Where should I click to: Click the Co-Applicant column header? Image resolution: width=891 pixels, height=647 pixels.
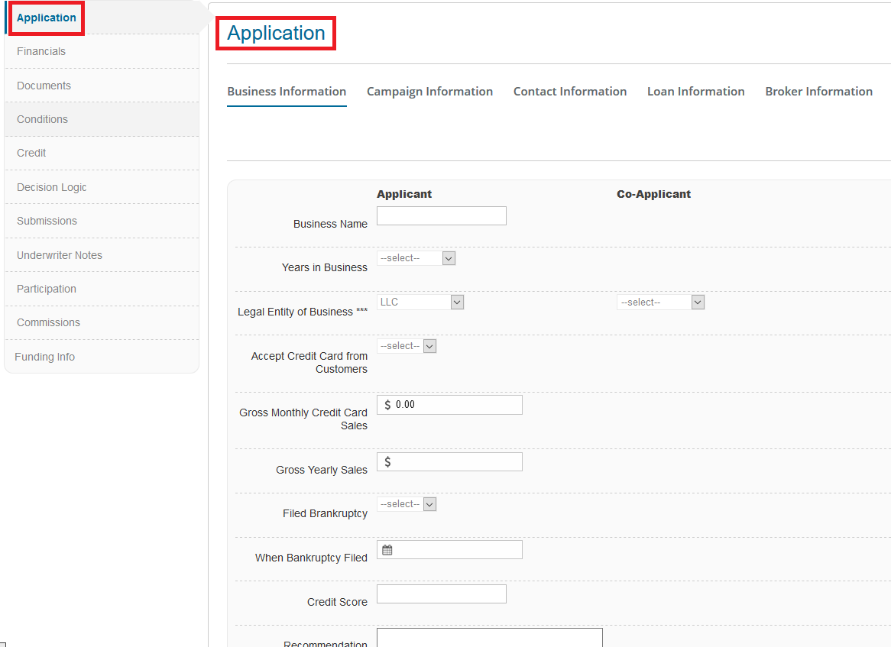click(x=654, y=194)
